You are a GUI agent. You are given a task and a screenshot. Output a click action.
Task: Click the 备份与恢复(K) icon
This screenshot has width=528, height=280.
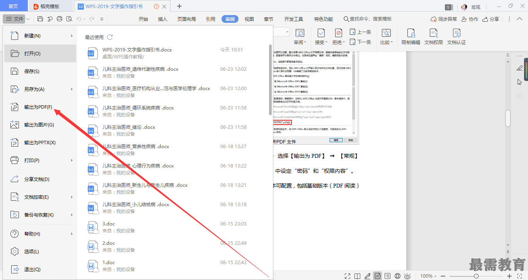(x=14, y=215)
